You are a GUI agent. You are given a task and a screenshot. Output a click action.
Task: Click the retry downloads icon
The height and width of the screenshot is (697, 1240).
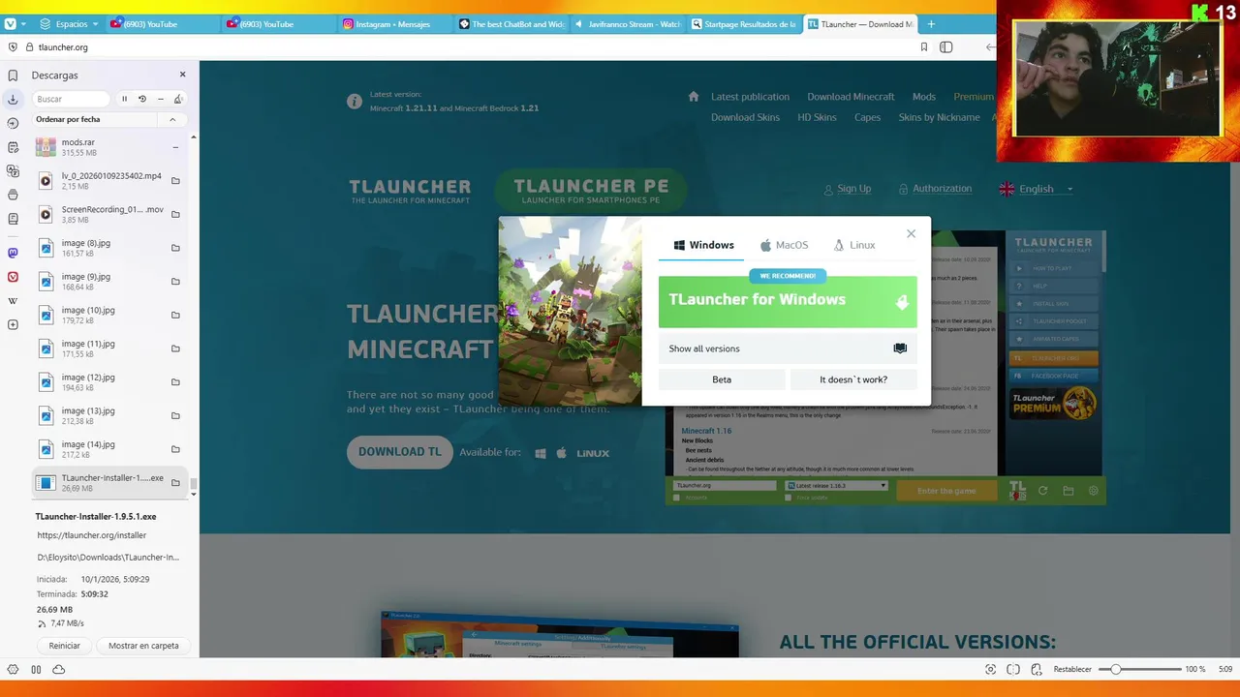point(142,99)
